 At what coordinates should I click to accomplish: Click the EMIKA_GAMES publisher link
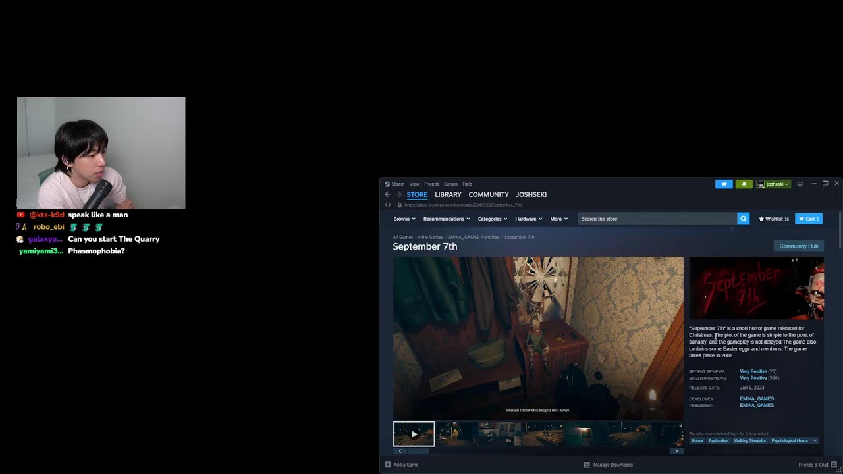757,405
